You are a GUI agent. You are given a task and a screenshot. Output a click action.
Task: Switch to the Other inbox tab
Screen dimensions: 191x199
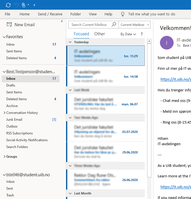coord(99,34)
